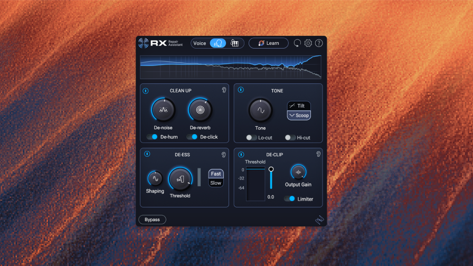Click the spectrum analyzer display
Viewport: 473px width, 266px height.
(x=231, y=67)
